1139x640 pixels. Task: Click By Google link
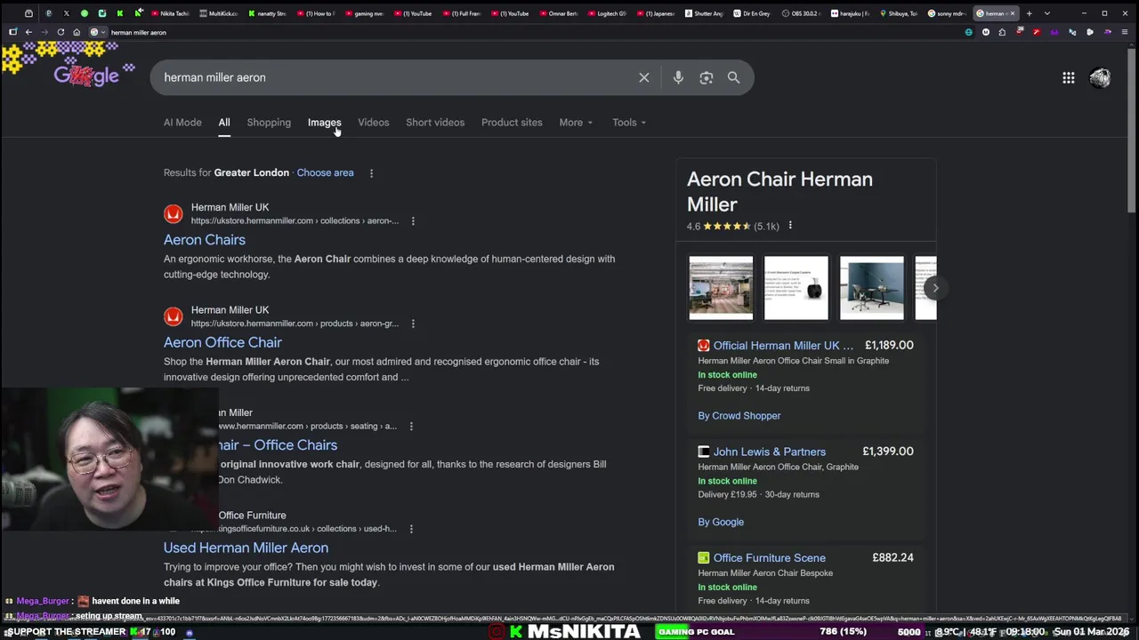point(721,522)
